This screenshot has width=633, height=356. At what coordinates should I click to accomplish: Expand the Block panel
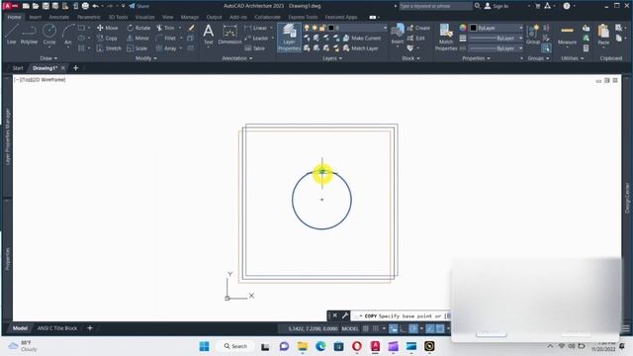410,58
